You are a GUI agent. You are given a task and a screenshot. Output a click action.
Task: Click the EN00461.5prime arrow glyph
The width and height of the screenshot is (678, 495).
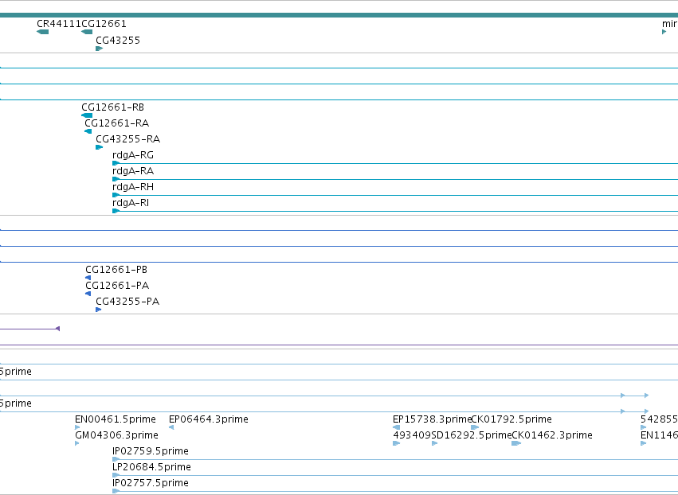pos(77,427)
